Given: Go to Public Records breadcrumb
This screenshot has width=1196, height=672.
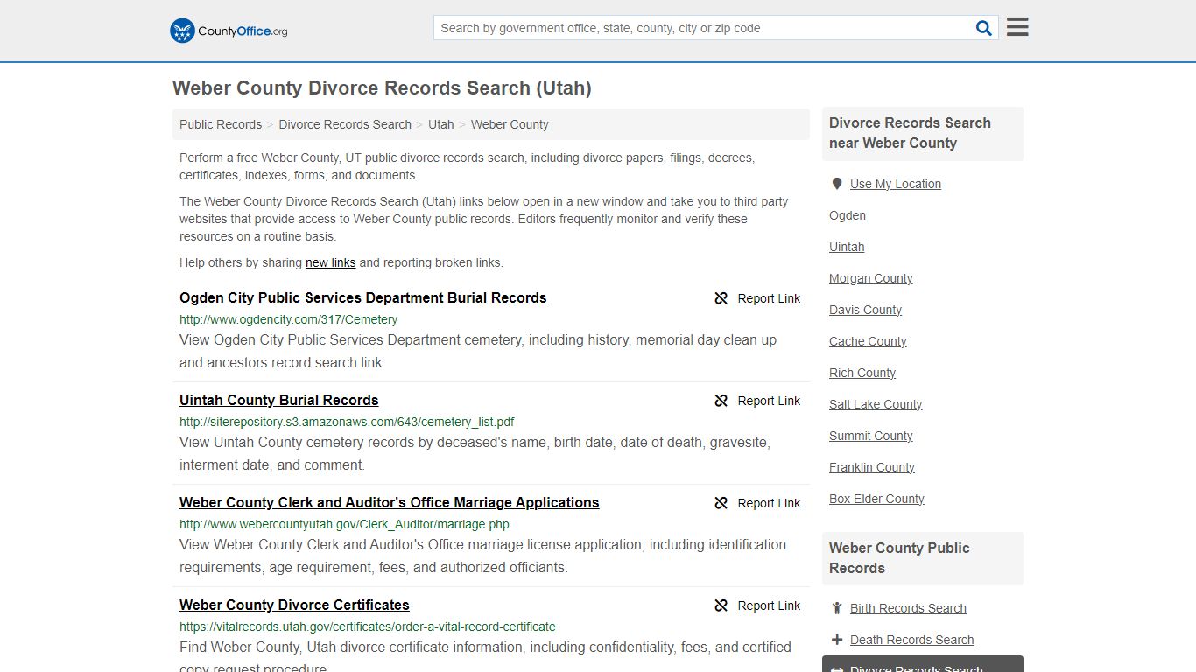Looking at the screenshot, I should (221, 124).
